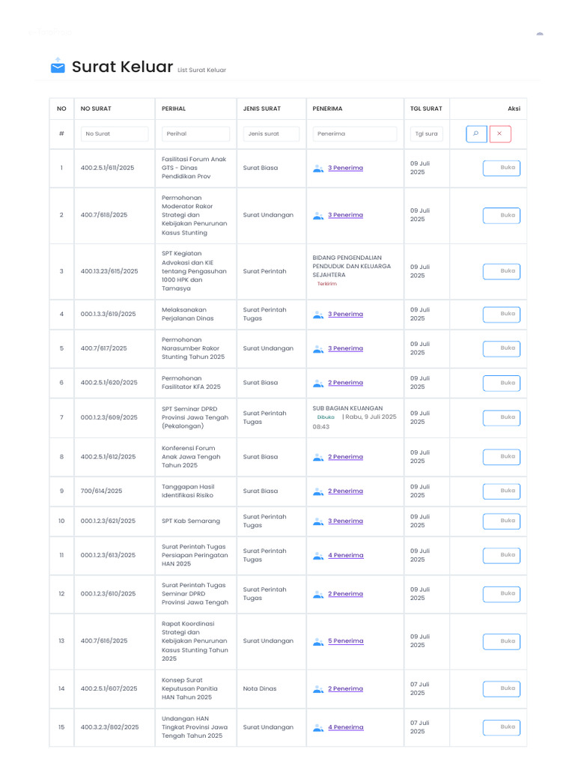Click recipients icon for letter 400.7/616/2025
Screen dimensions: 575x767
tap(318, 641)
